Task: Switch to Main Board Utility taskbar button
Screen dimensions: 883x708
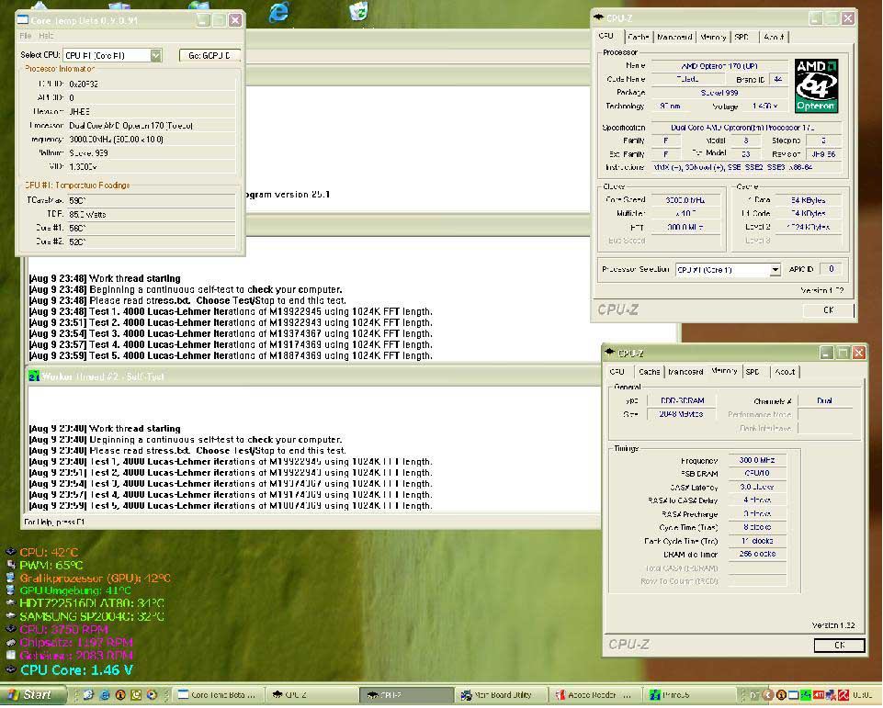Action: click(501, 695)
